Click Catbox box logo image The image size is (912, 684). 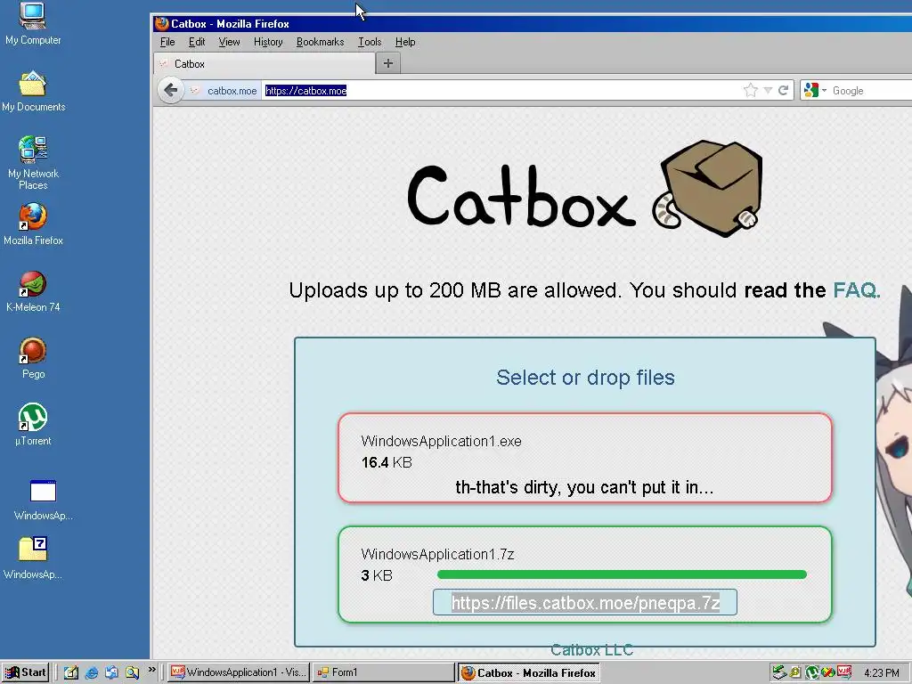point(708,189)
